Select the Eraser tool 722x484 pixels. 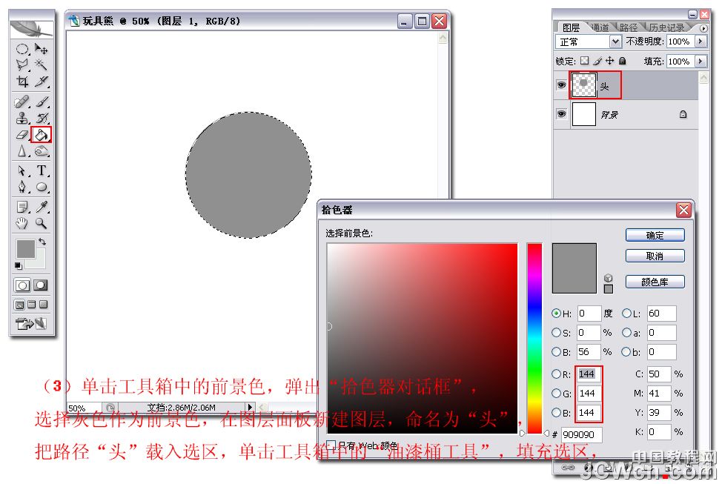click(21, 135)
